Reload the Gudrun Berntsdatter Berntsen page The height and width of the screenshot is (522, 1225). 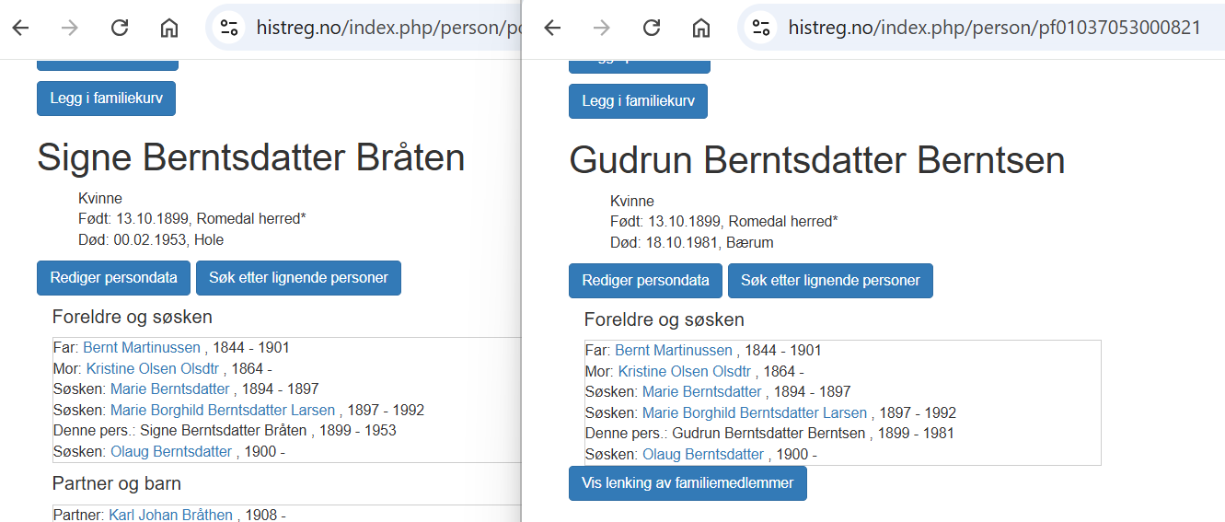(x=652, y=28)
